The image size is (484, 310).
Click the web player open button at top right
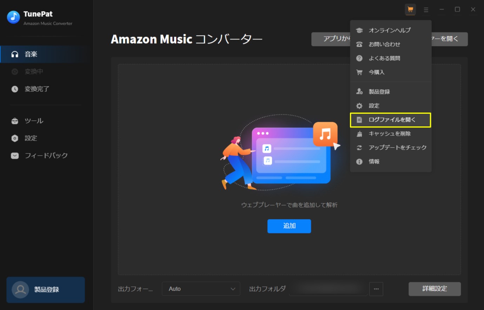pyautogui.click(x=450, y=39)
